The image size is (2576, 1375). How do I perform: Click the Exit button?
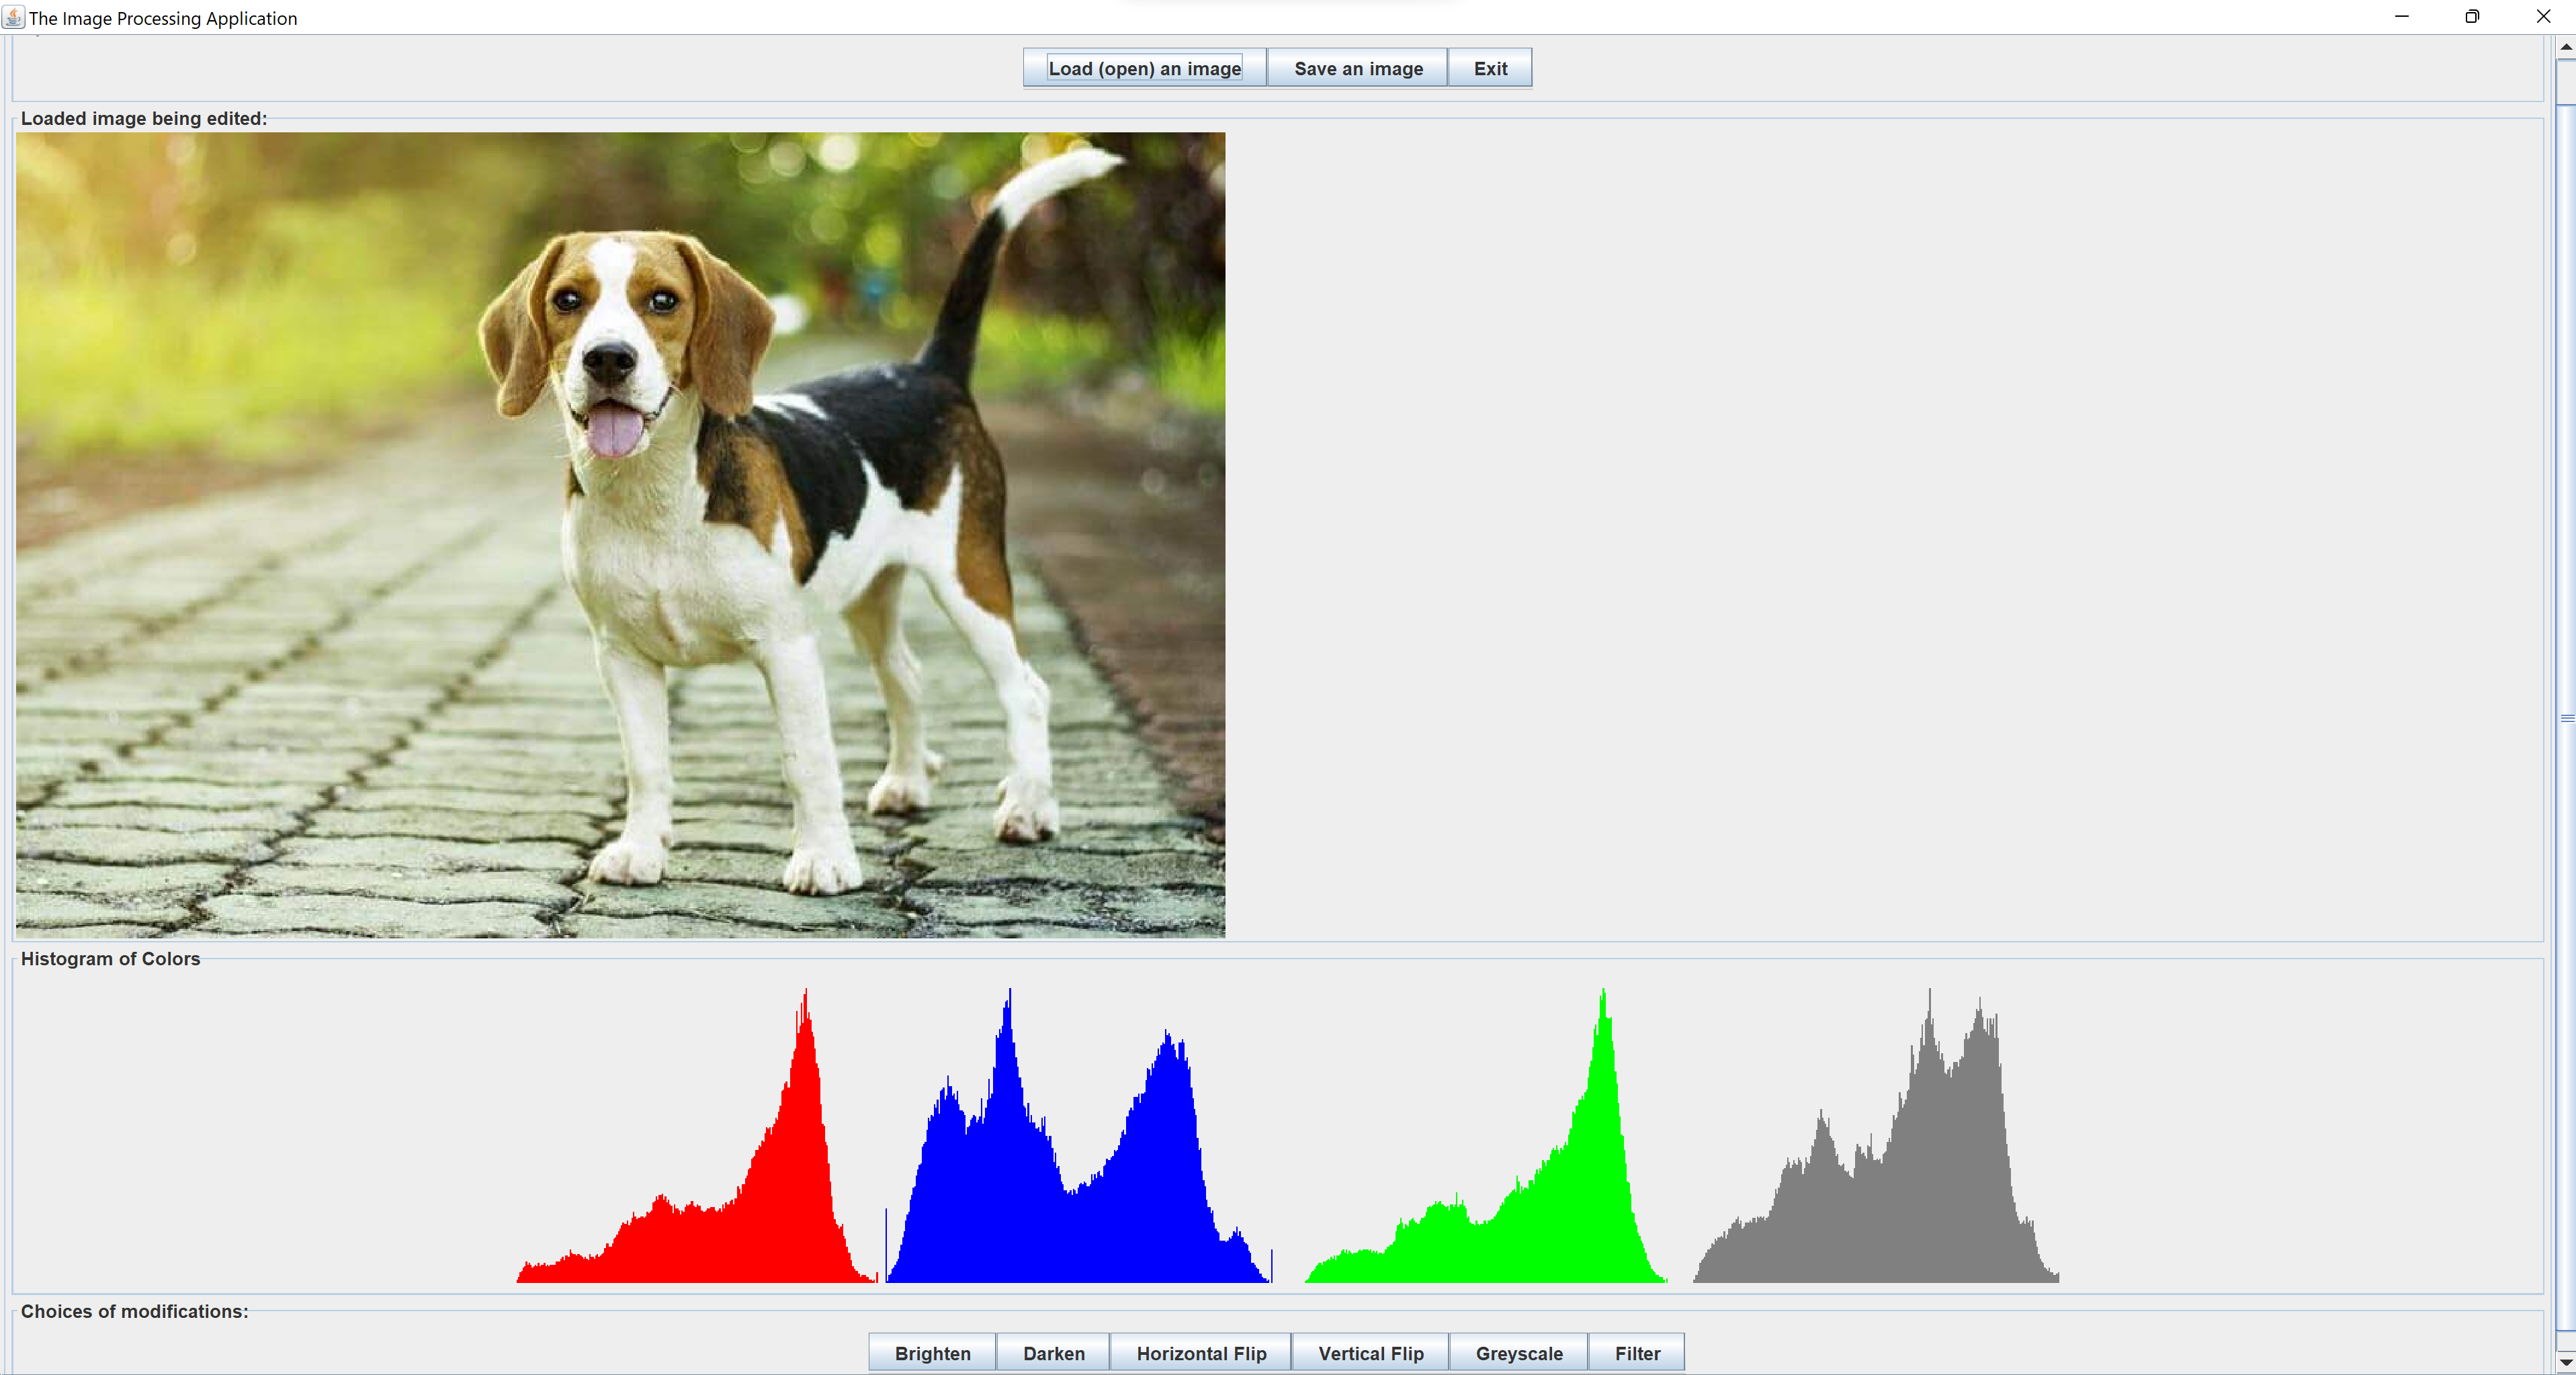tap(1489, 68)
